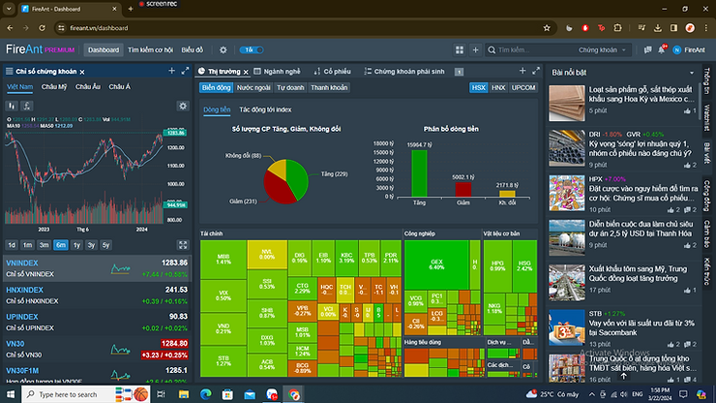Open index chart settings gear
This screenshot has width=716, height=403.
pos(183,107)
